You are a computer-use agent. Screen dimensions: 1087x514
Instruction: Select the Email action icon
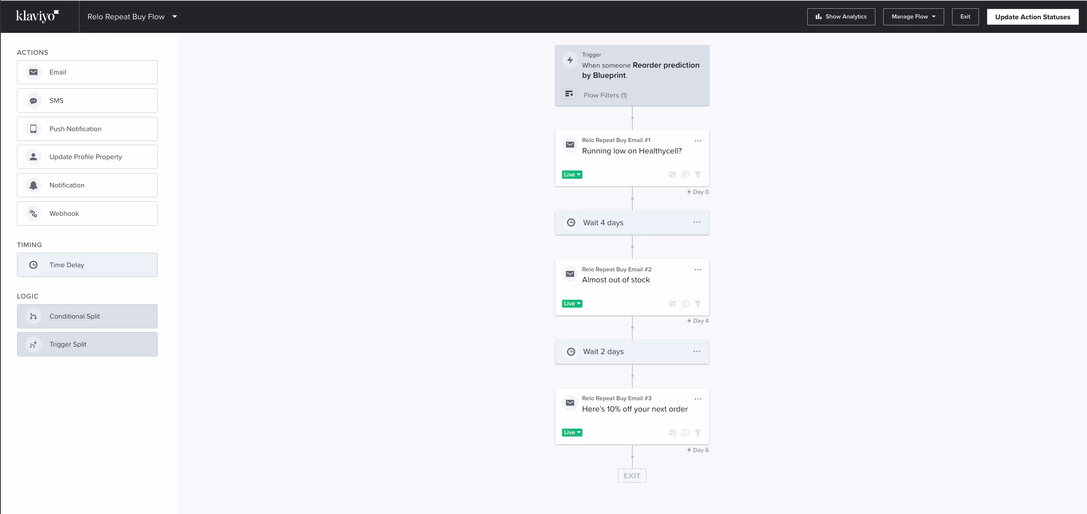click(x=33, y=72)
